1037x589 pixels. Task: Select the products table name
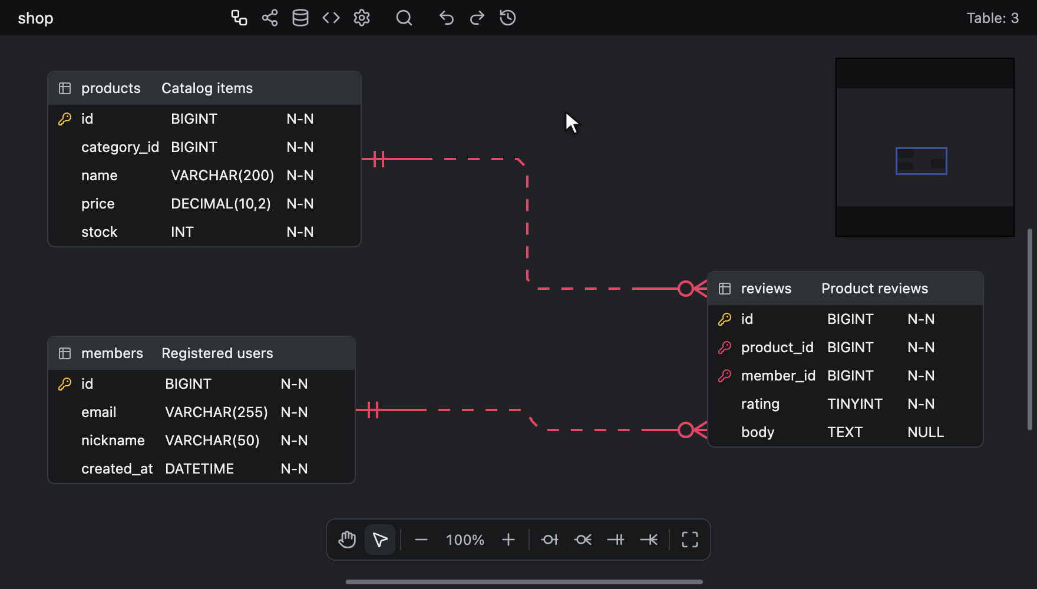coord(111,88)
